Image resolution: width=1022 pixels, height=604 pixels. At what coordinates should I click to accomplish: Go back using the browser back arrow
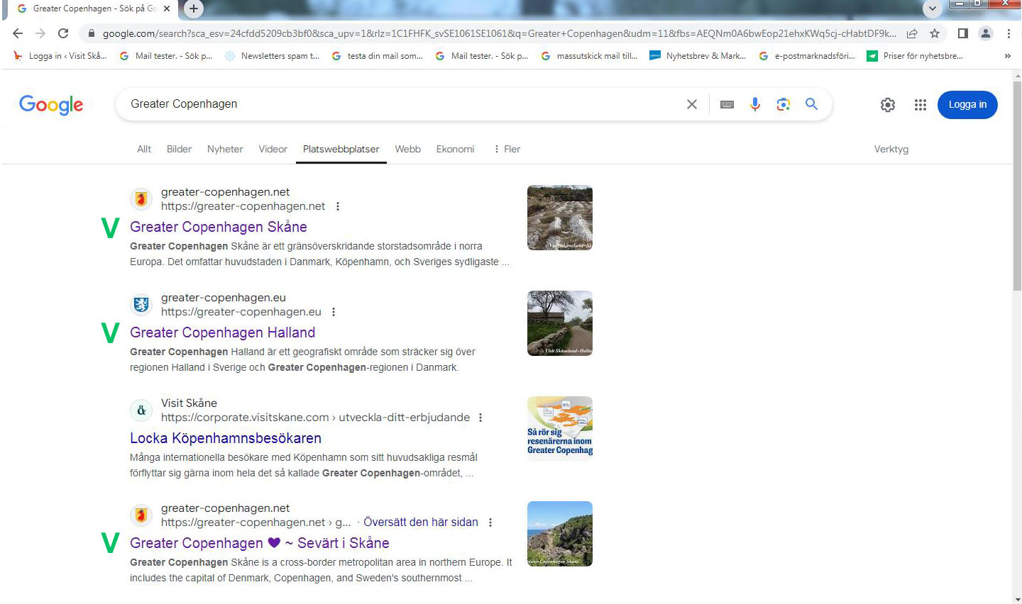pyautogui.click(x=18, y=33)
